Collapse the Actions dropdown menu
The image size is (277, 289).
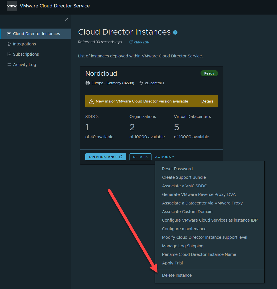tap(164, 157)
